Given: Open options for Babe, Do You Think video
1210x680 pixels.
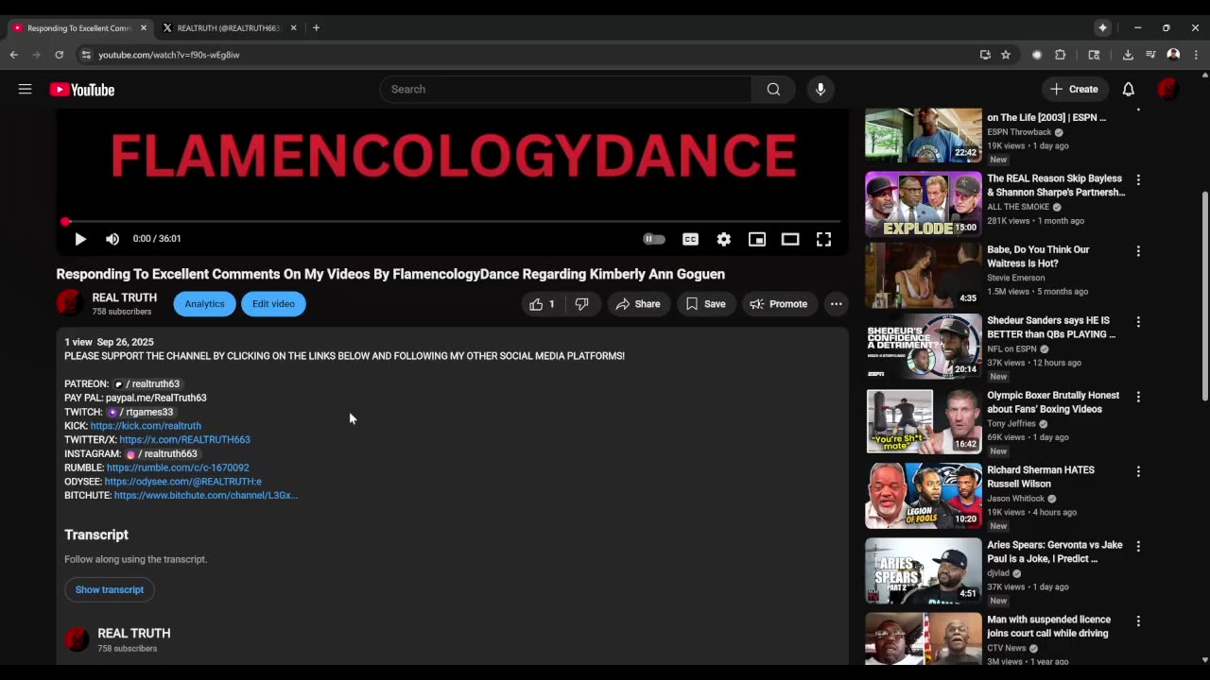Looking at the screenshot, I should pyautogui.click(x=1138, y=251).
